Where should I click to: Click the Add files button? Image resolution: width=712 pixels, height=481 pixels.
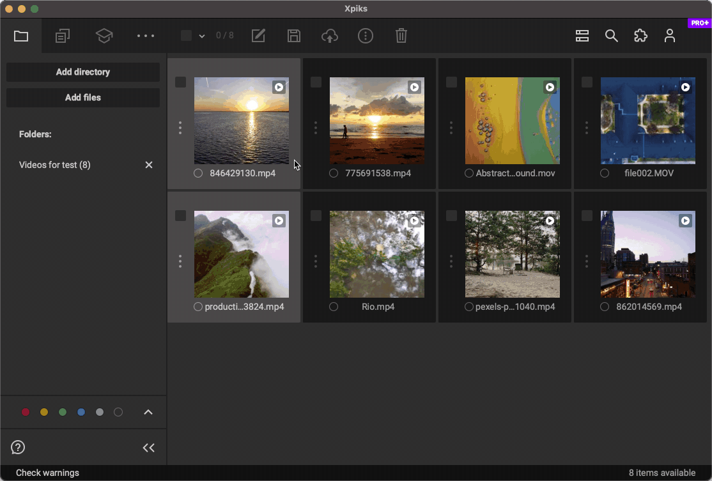(x=83, y=98)
